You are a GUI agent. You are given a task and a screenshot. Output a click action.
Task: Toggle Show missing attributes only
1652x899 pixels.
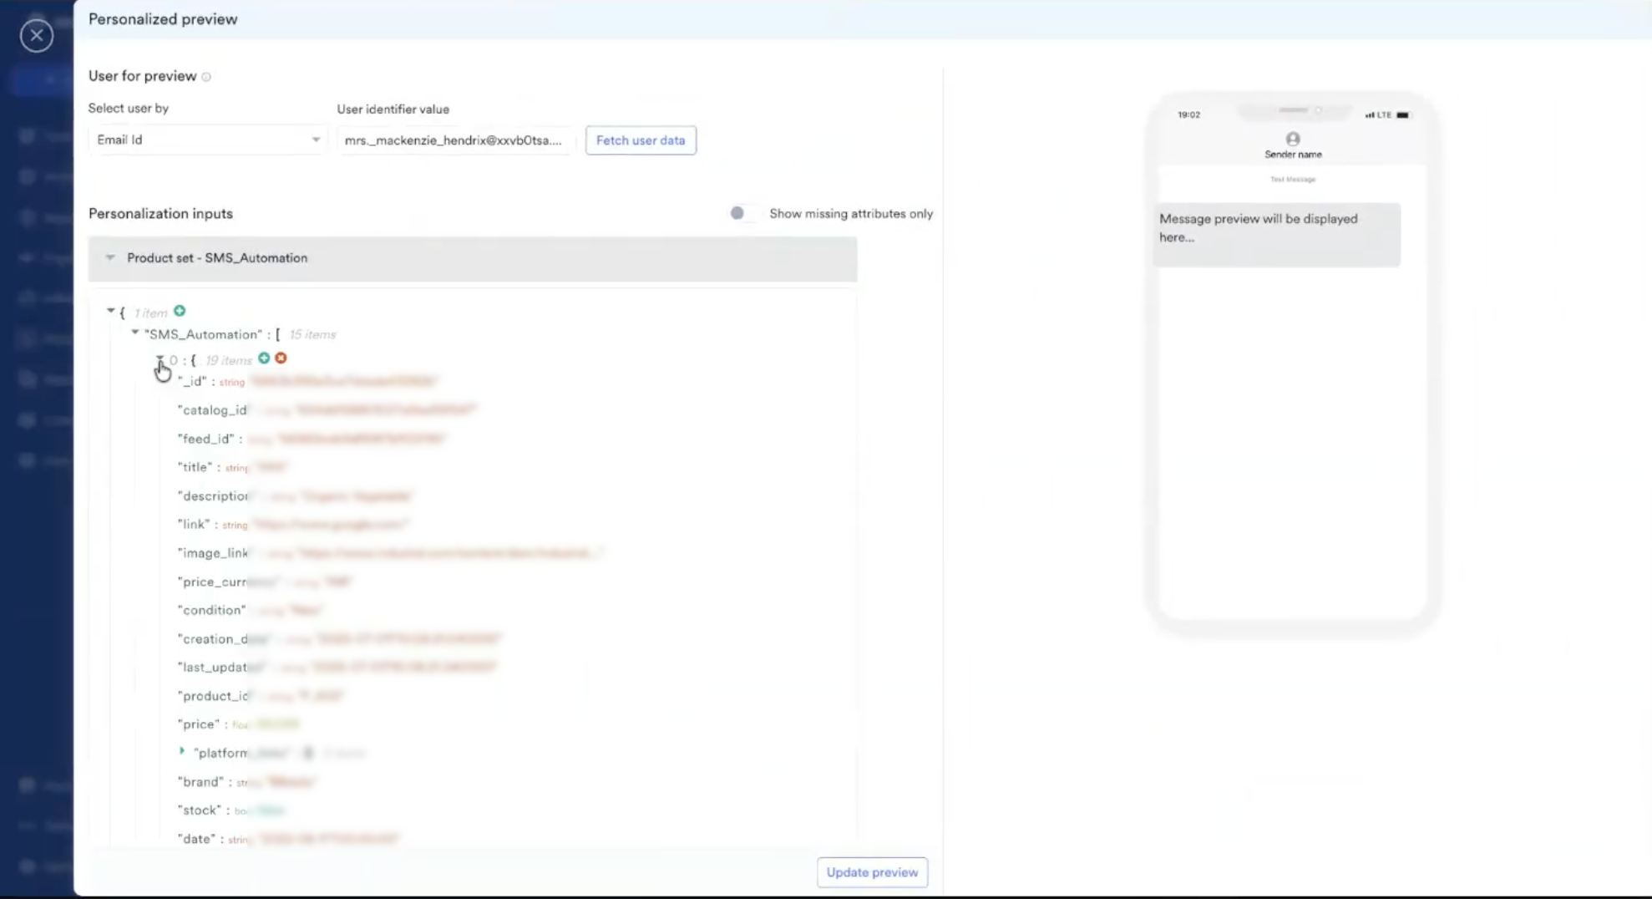[742, 214]
